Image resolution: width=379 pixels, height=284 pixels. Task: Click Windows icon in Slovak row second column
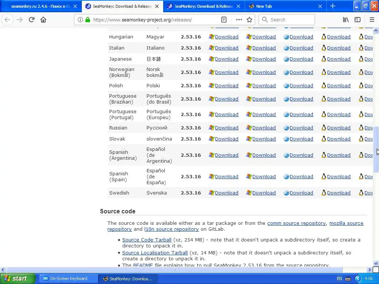coord(249,139)
